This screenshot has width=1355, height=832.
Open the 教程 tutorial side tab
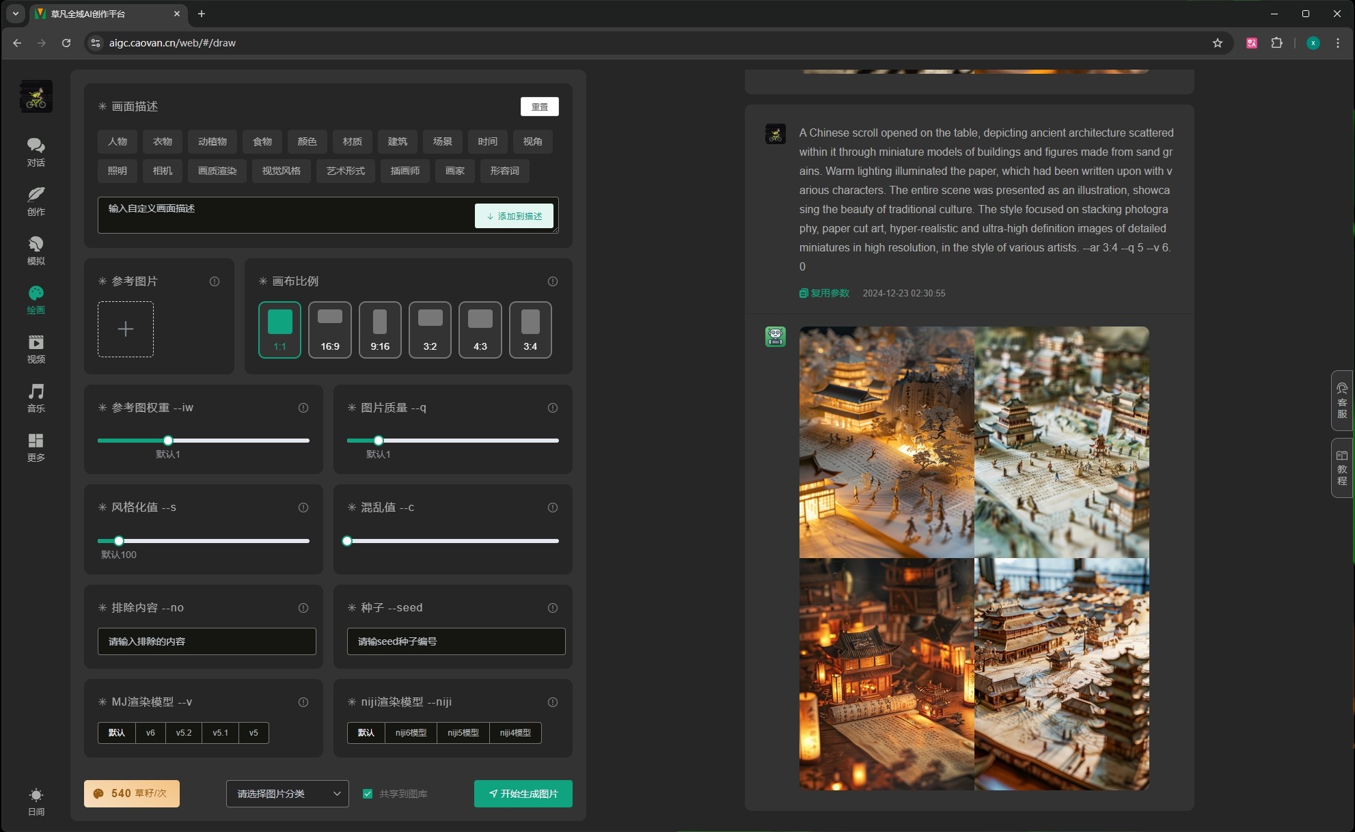(1342, 468)
